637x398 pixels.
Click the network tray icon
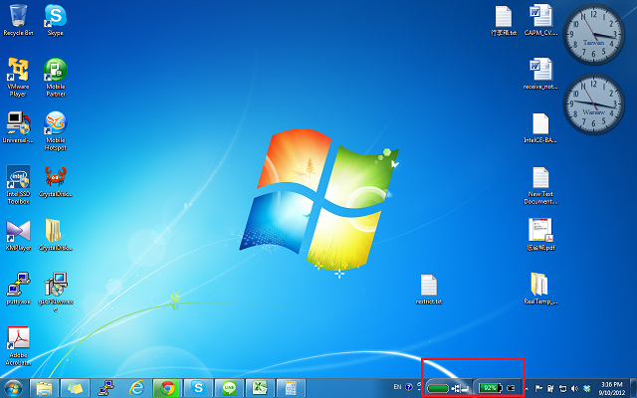coord(562,389)
